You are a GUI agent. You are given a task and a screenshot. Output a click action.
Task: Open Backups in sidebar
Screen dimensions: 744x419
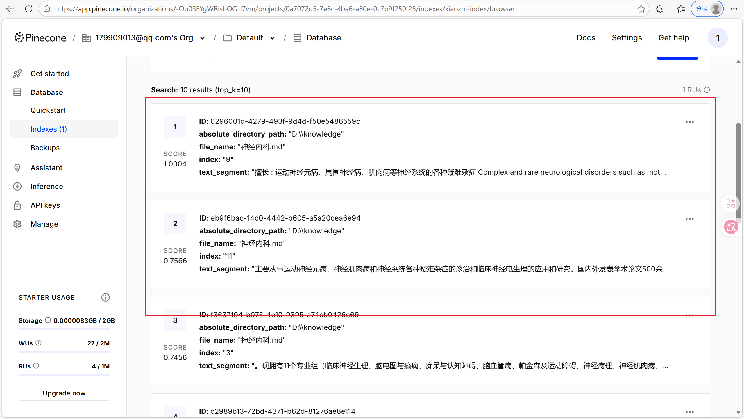(x=45, y=148)
